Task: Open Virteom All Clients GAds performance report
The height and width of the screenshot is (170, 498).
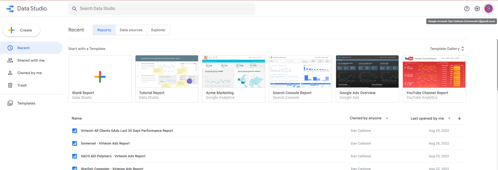Action: point(127,131)
